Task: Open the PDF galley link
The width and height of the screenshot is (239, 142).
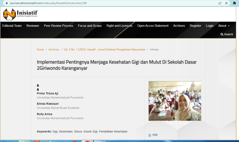Action: click(155, 135)
